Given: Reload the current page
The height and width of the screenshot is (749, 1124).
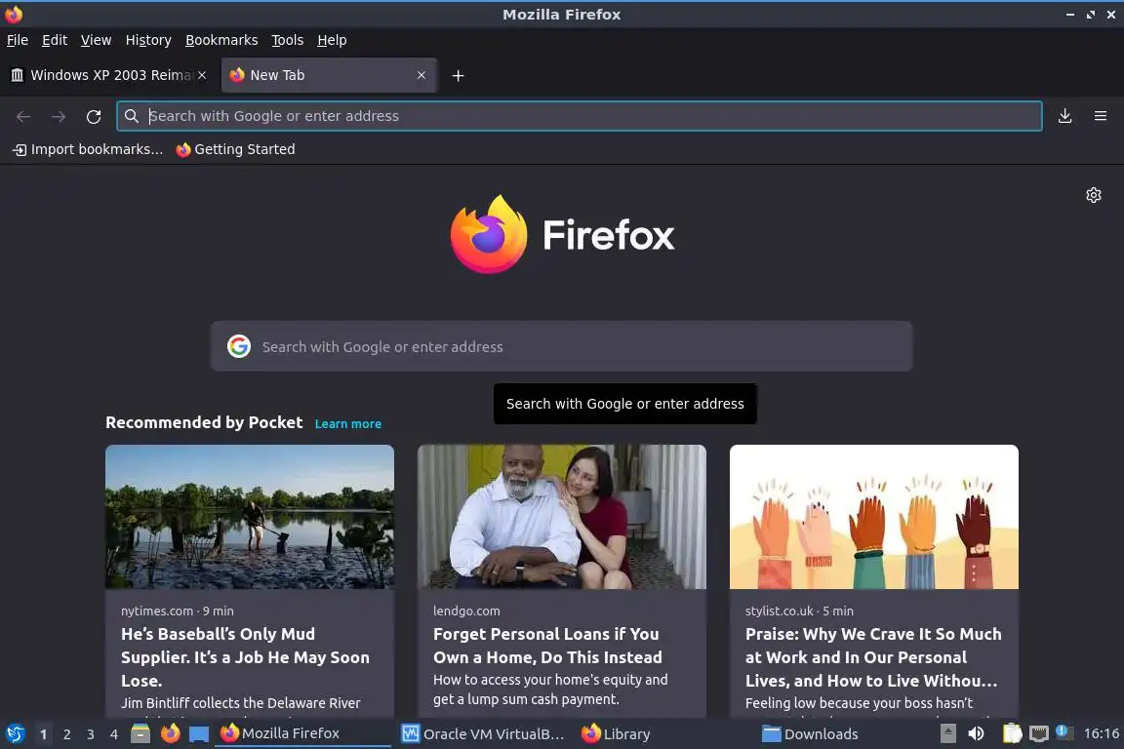Looking at the screenshot, I should click(x=94, y=116).
